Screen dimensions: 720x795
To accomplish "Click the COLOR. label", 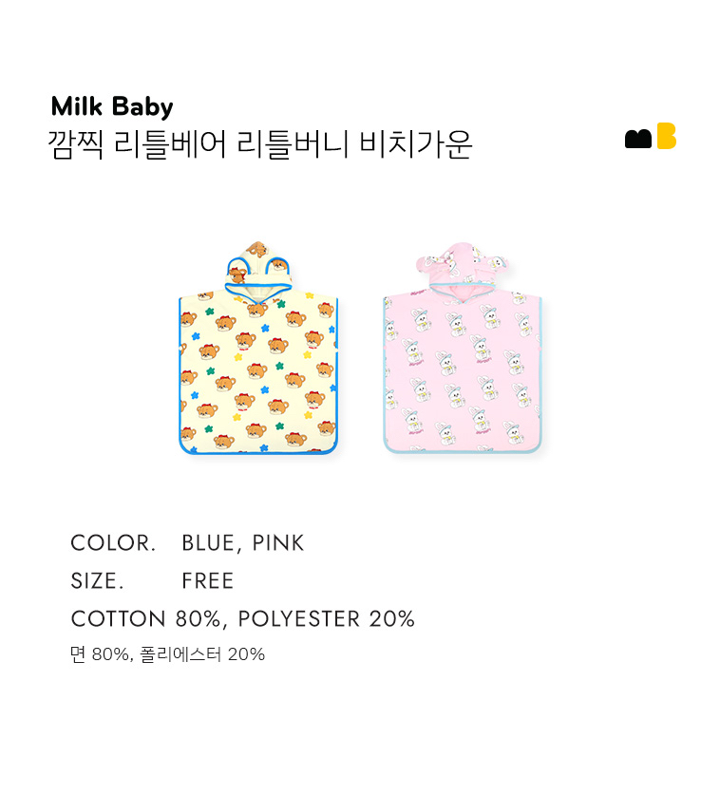I will click(x=113, y=543).
